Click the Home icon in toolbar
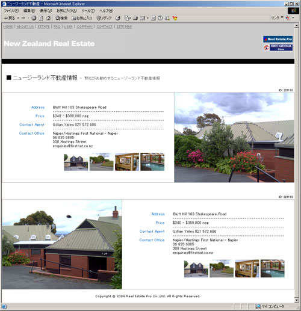301x311 pixels. tap(48, 18)
